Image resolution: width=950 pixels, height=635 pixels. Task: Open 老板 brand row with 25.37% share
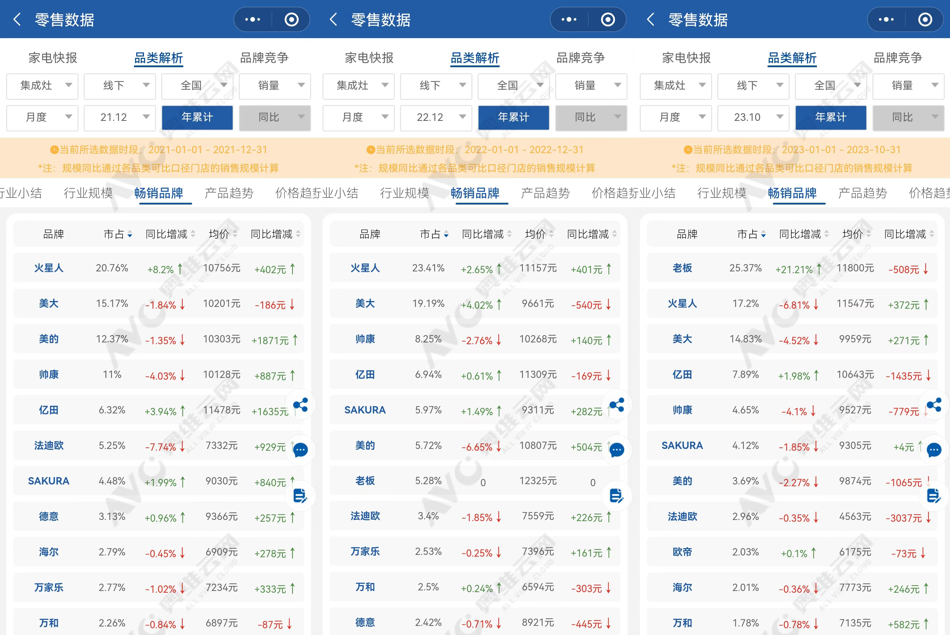tap(682, 268)
